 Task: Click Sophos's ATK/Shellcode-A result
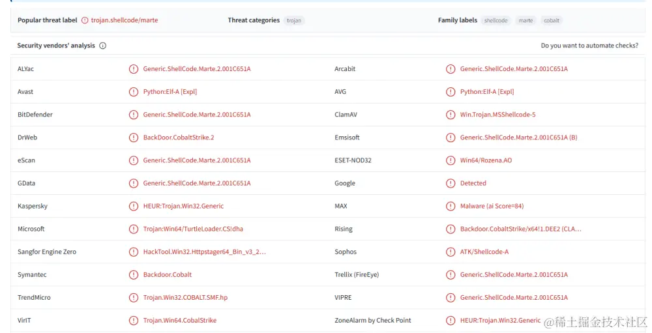(x=484, y=252)
